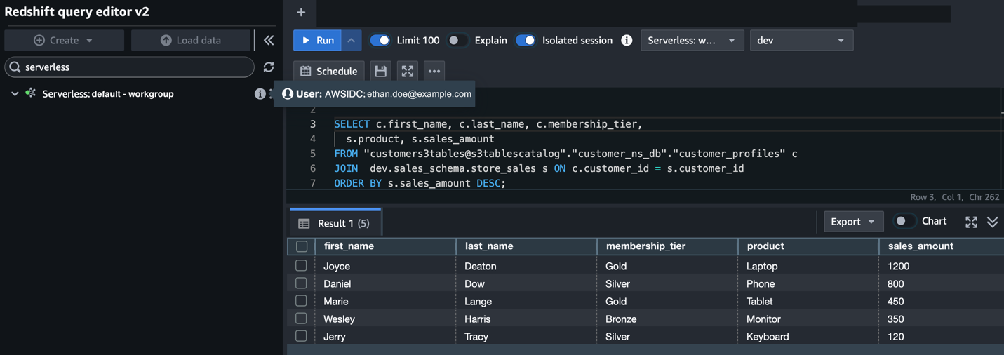Viewport: 1004px width, 355px height.
Task: Disable the Isolated session toggle
Action: 525,41
